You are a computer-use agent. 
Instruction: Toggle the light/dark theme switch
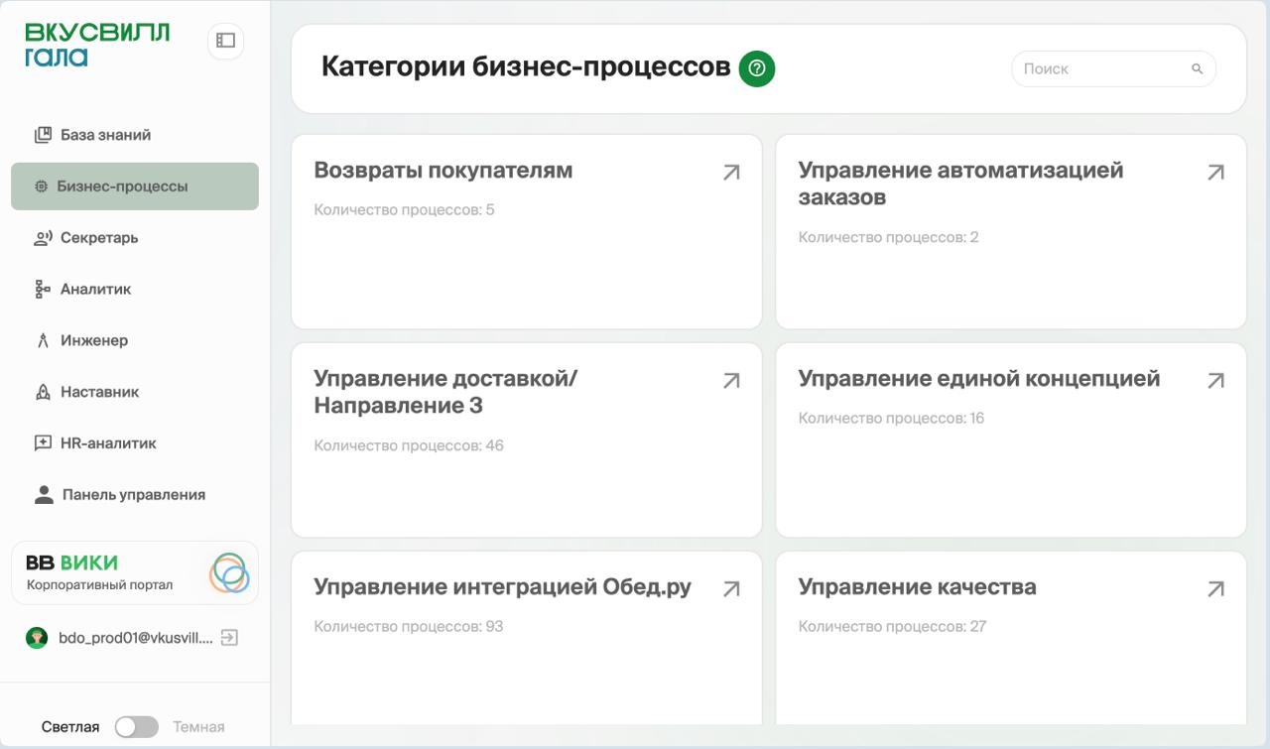[x=136, y=727]
